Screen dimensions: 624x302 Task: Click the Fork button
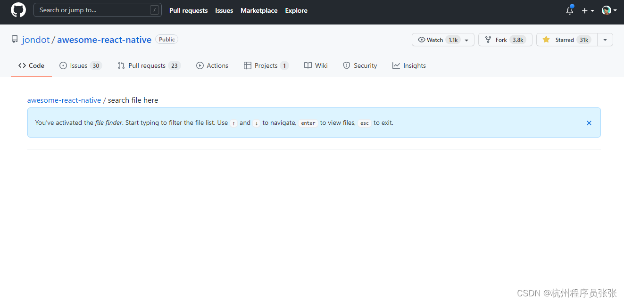pos(505,40)
